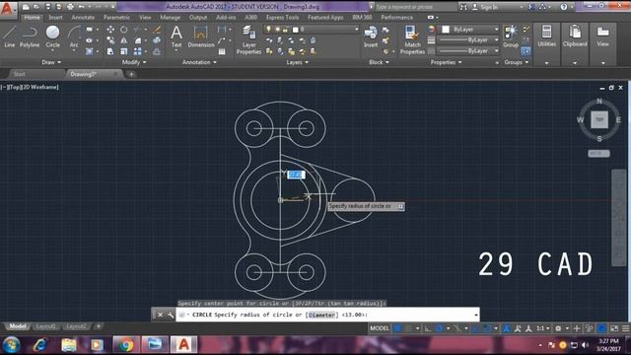Screen dimensions: 631x355
Task: Open the Manage ribbon tab
Action: click(x=171, y=18)
